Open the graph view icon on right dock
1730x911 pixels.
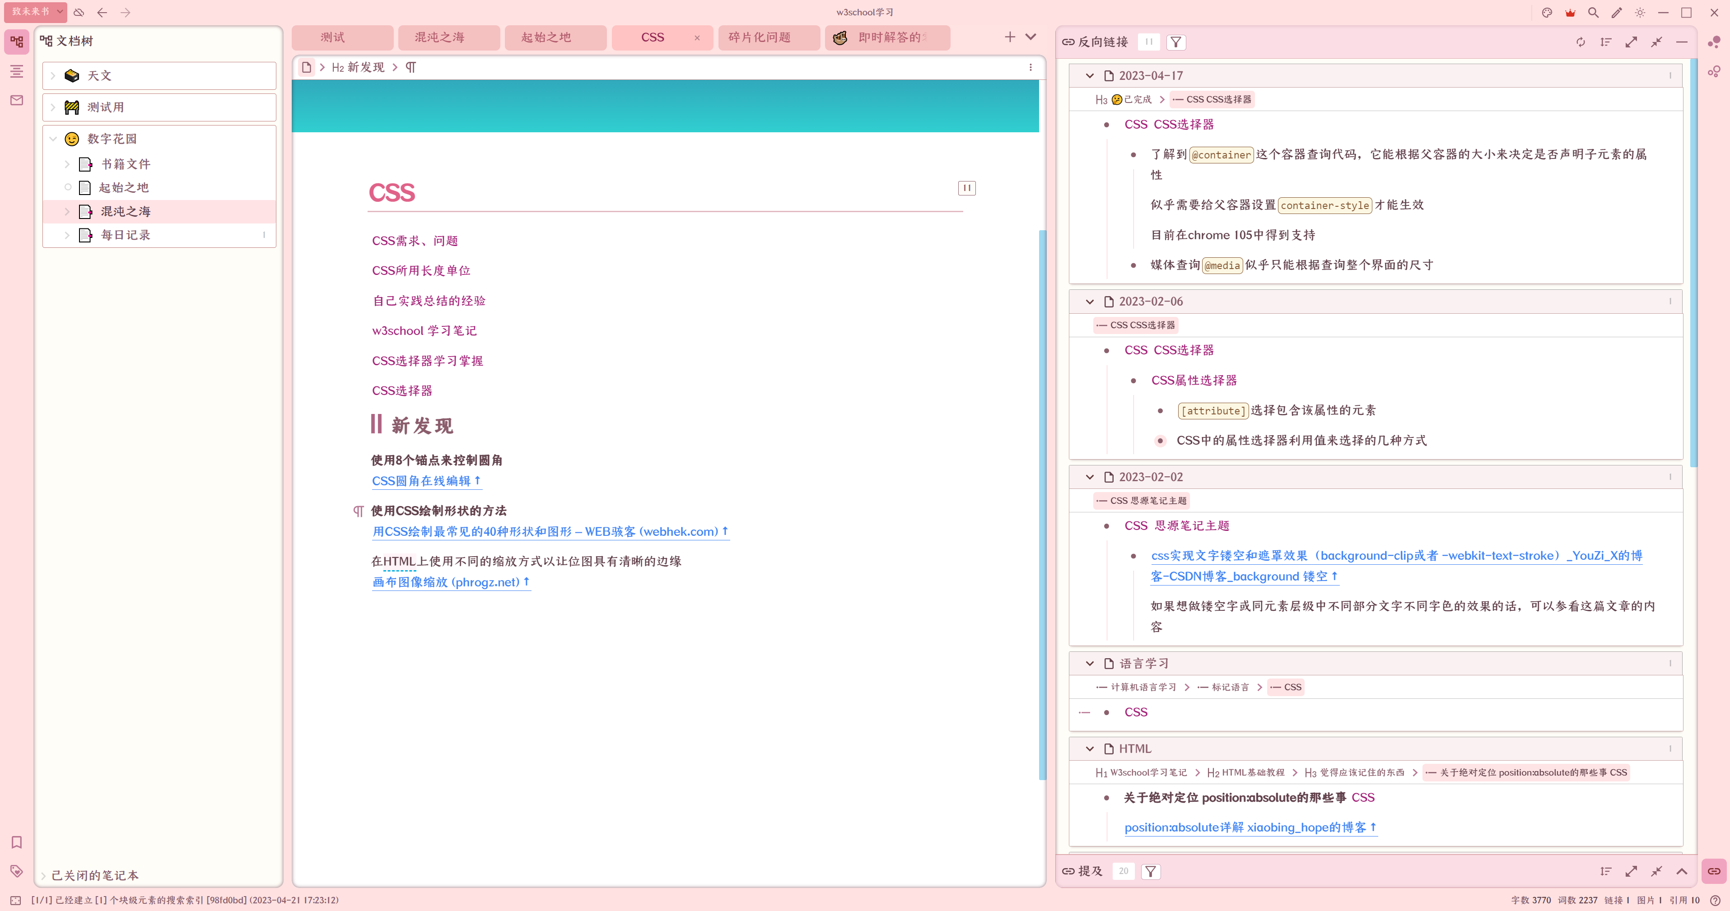[x=1714, y=42]
